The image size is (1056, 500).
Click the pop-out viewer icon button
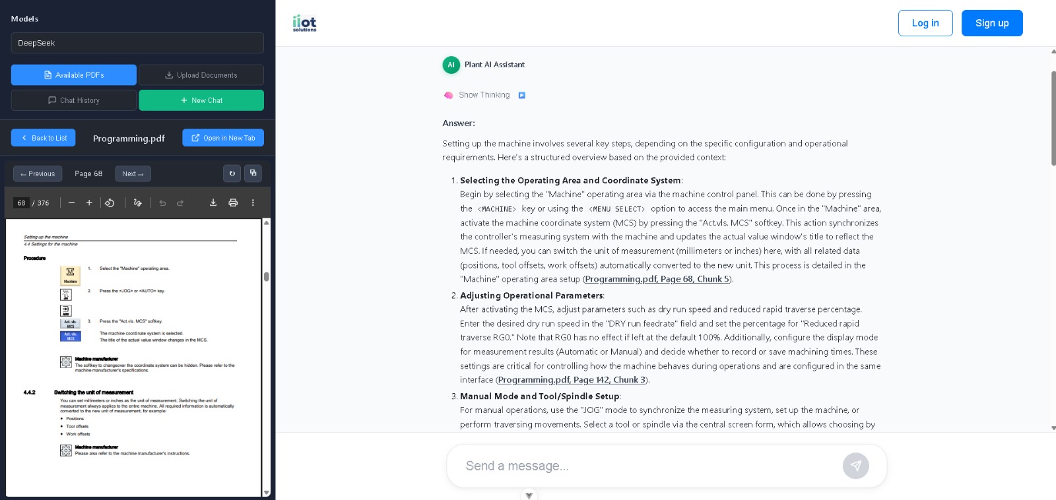253,173
